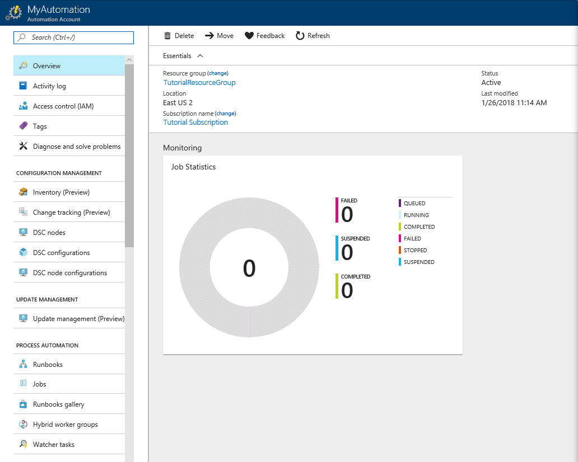This screenshot has width=578, height=462.
Task: Click the Activity log book icon
Action: (23, 86)
